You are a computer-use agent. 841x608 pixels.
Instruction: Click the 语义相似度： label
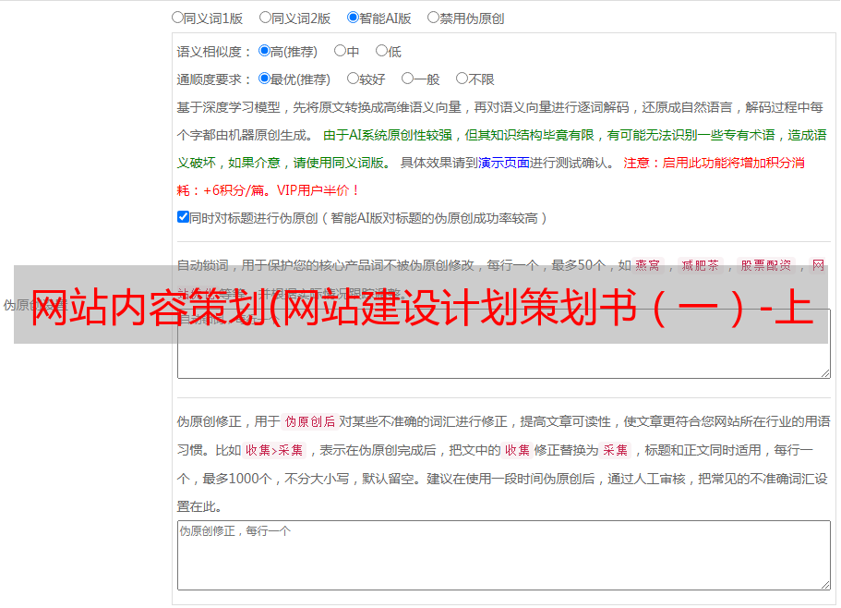(x=214, y=52)
